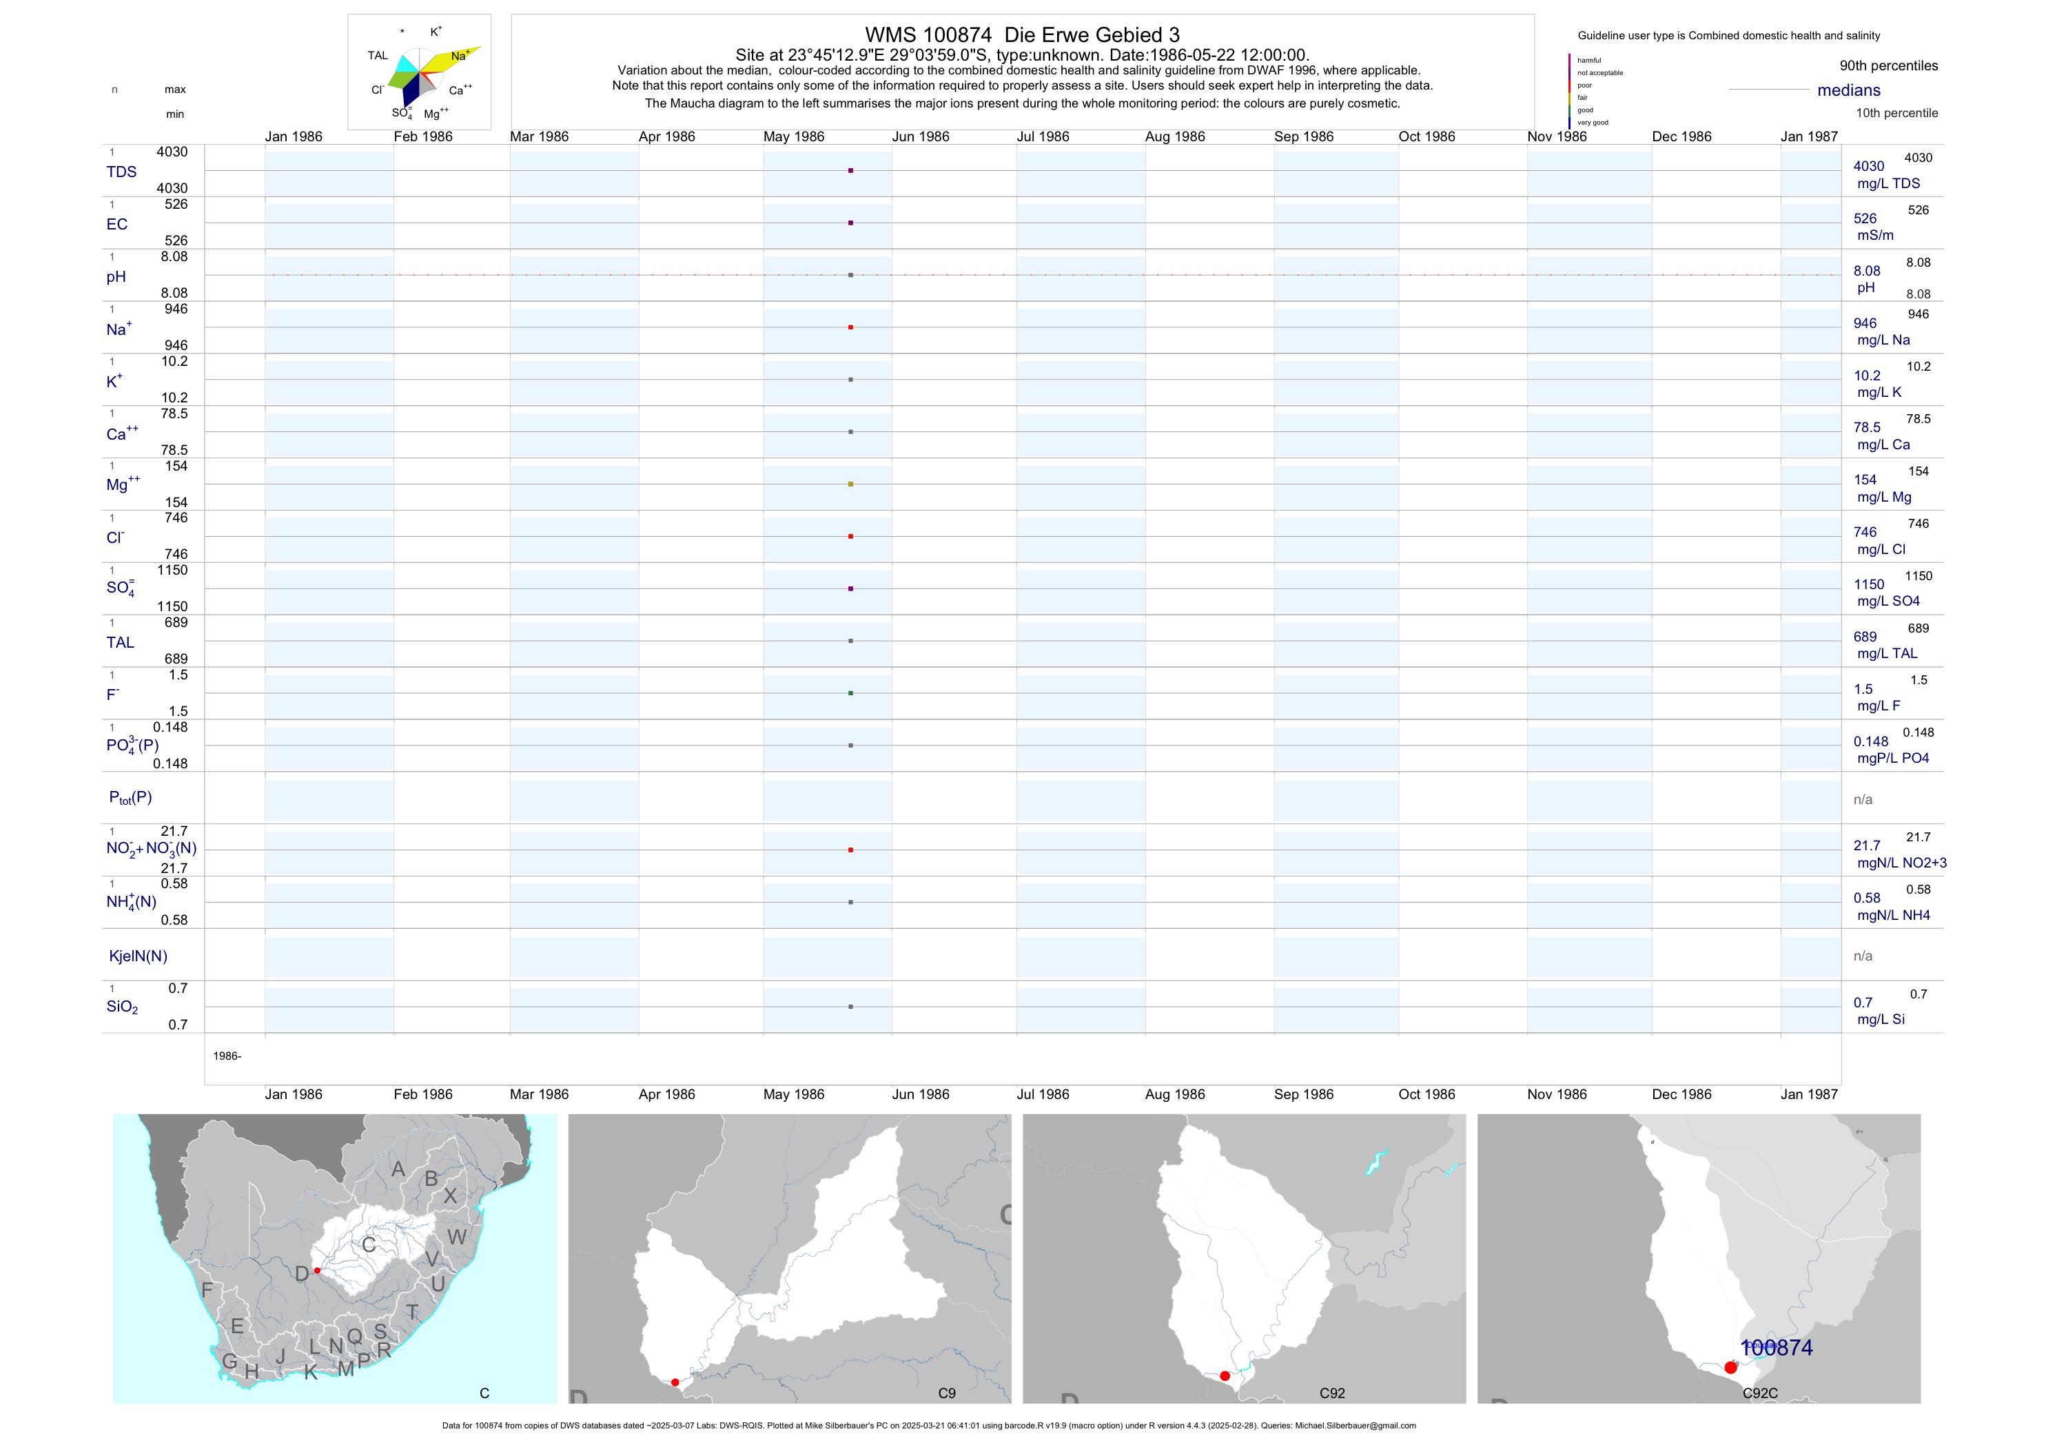Click the email address in the footer
The image size is (2046, 1447).
1355,1426
